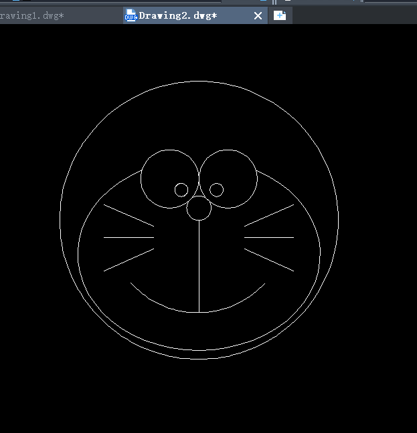Image resolution: width=417 pixels, height=433 pixels.
Task: Select the upper left whisker line
Action: coord(129,215)
